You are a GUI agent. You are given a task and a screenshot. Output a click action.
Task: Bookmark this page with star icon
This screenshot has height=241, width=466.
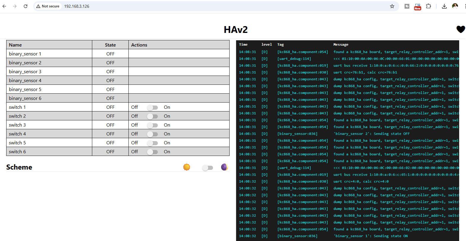pyautogui.click(x=392, y=6)
